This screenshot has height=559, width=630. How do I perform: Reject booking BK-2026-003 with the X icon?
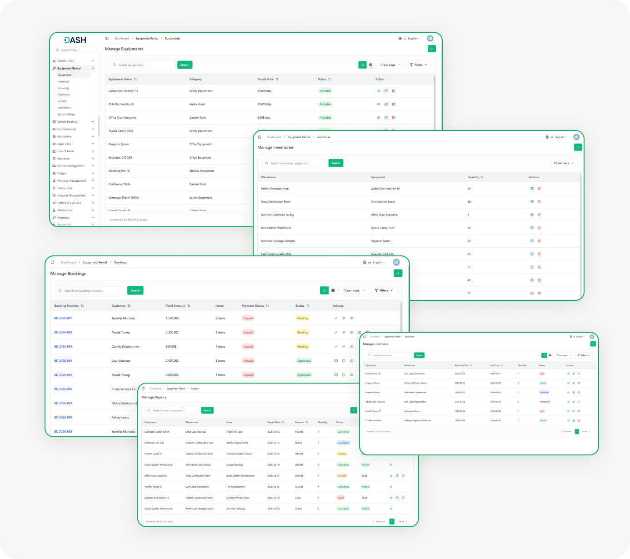point(344,346)
